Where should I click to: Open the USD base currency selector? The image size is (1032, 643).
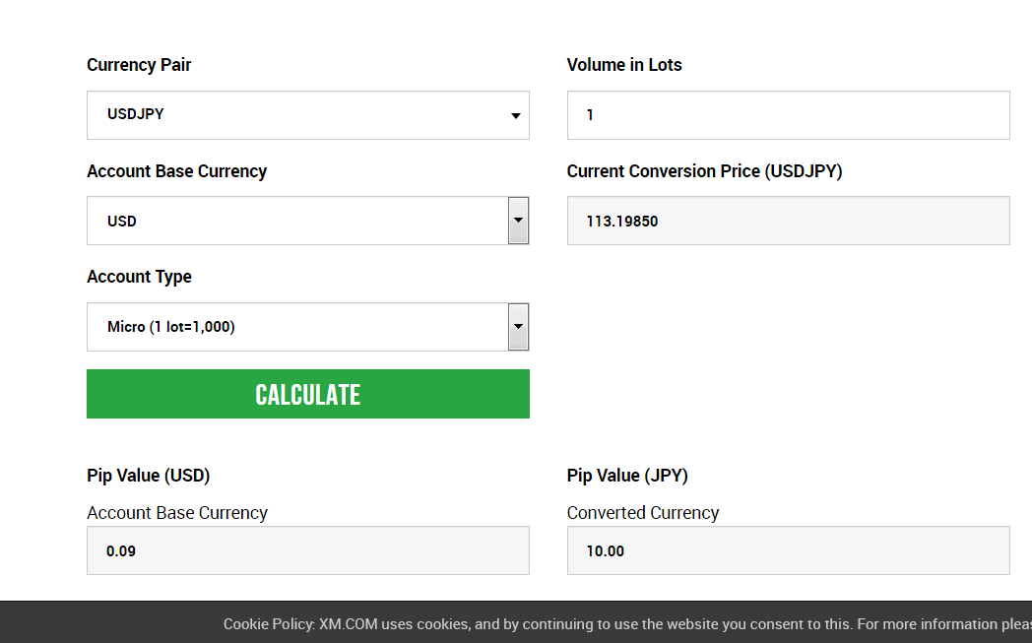coord(295,221)
